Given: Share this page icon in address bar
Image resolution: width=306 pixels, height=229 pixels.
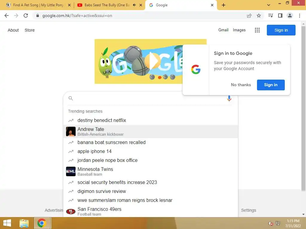Looking at the screenshot, I should 249,16.
